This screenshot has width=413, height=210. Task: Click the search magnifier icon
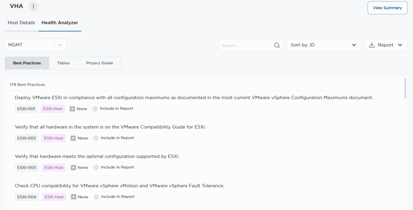point(277,46)
